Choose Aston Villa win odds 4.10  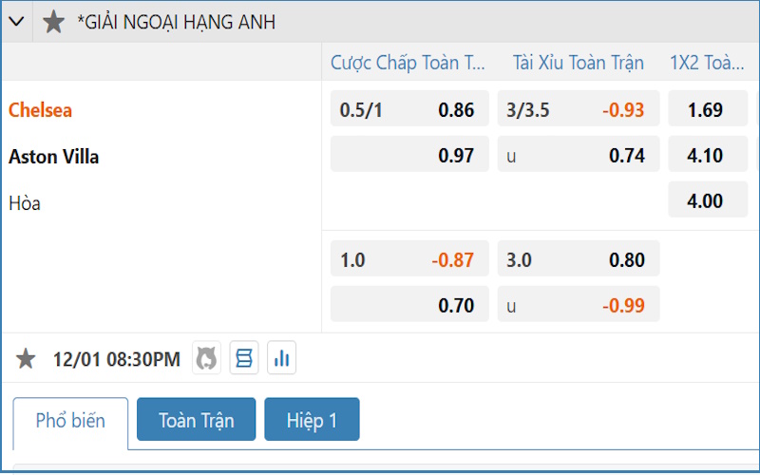click(707, 155)
